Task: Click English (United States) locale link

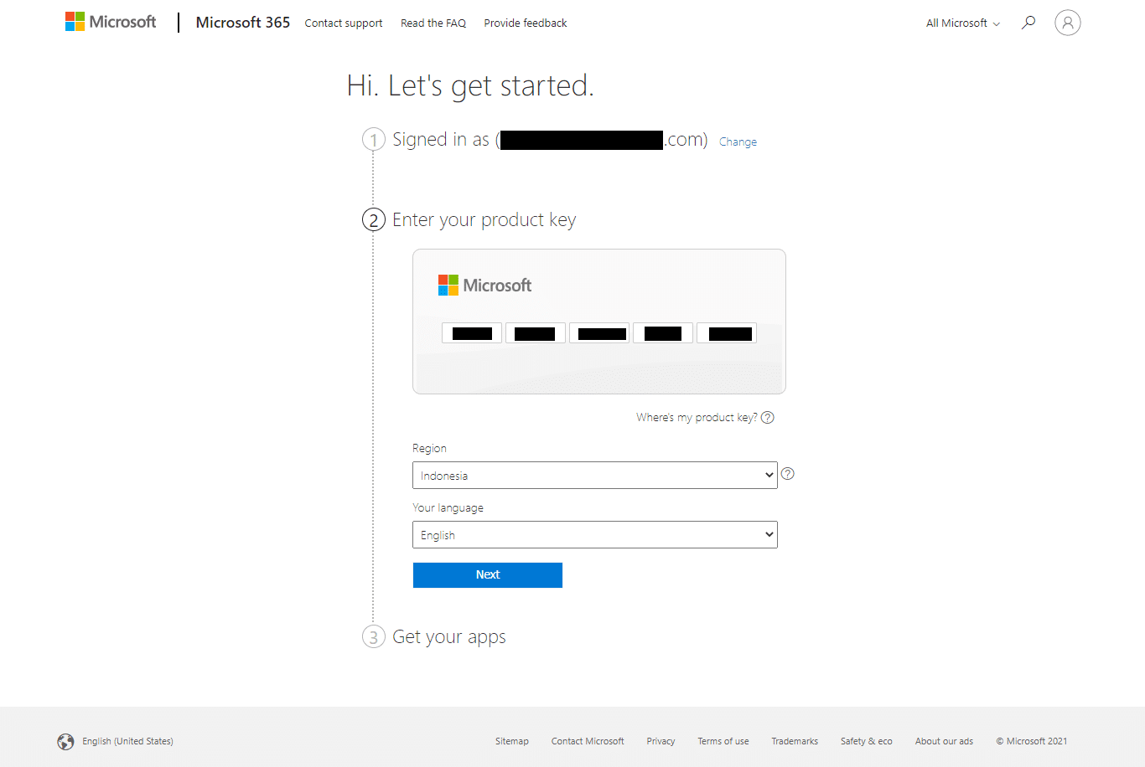Action: (127, 742)
